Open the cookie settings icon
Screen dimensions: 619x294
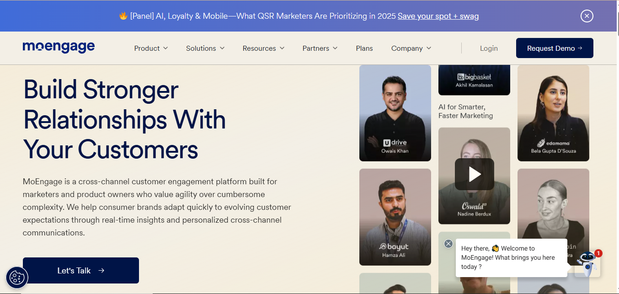coord(17,278)
